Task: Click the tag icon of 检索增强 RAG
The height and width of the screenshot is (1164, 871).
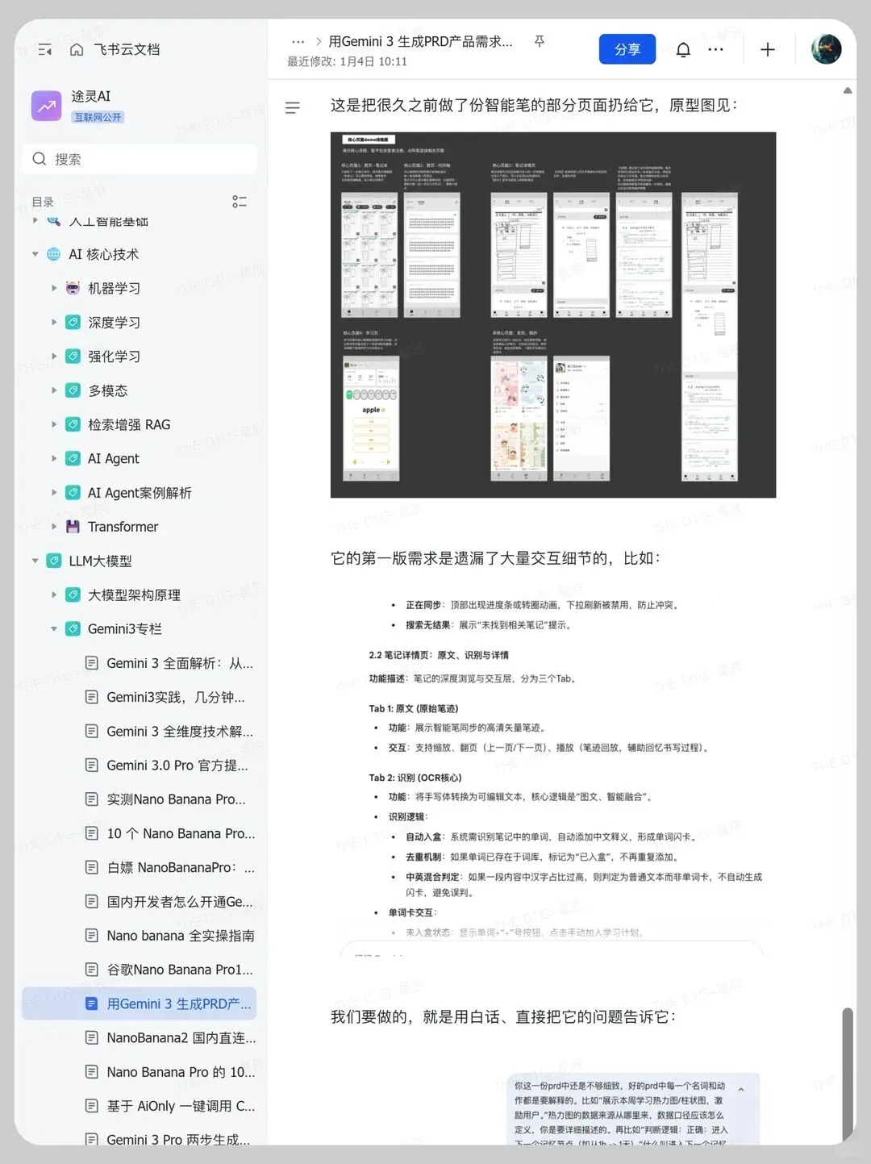Action: point(73,424)
